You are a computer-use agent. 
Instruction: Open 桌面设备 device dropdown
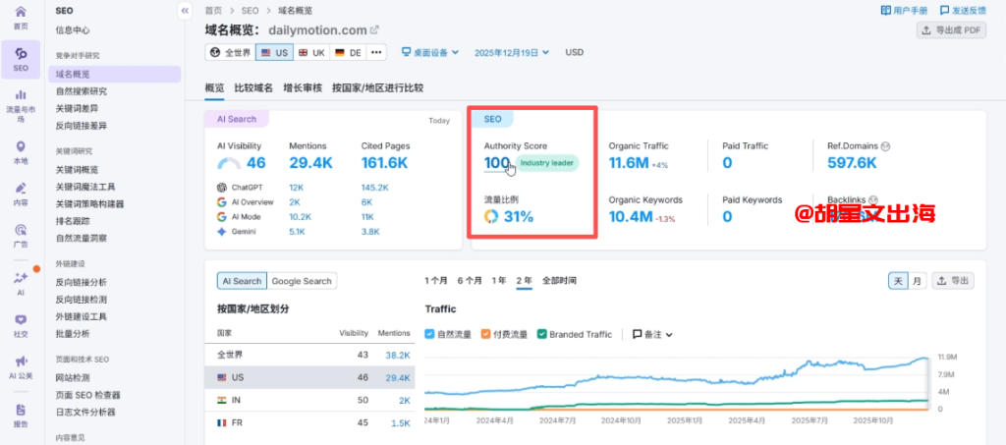pyautogui.click(x=430, y=53)
